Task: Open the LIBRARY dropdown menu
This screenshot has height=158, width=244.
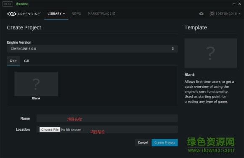Action: click(56, 14)
